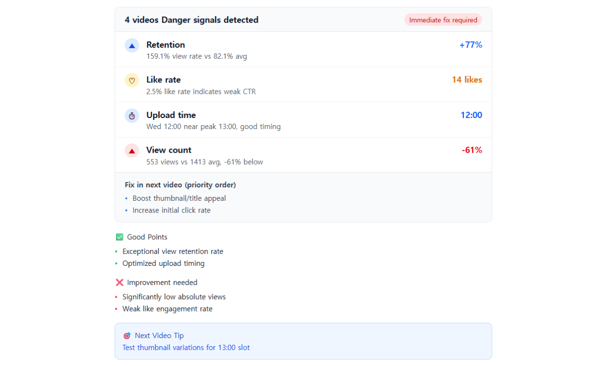This screenshot has width=613, height=366.
Task: Click the Retention row title
Action: coord(166,45)
